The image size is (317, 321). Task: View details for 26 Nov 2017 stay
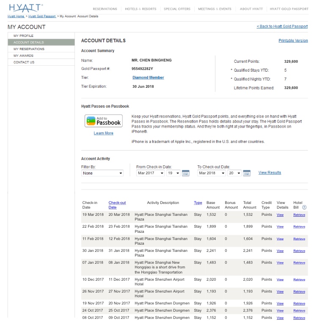[280, 291]
